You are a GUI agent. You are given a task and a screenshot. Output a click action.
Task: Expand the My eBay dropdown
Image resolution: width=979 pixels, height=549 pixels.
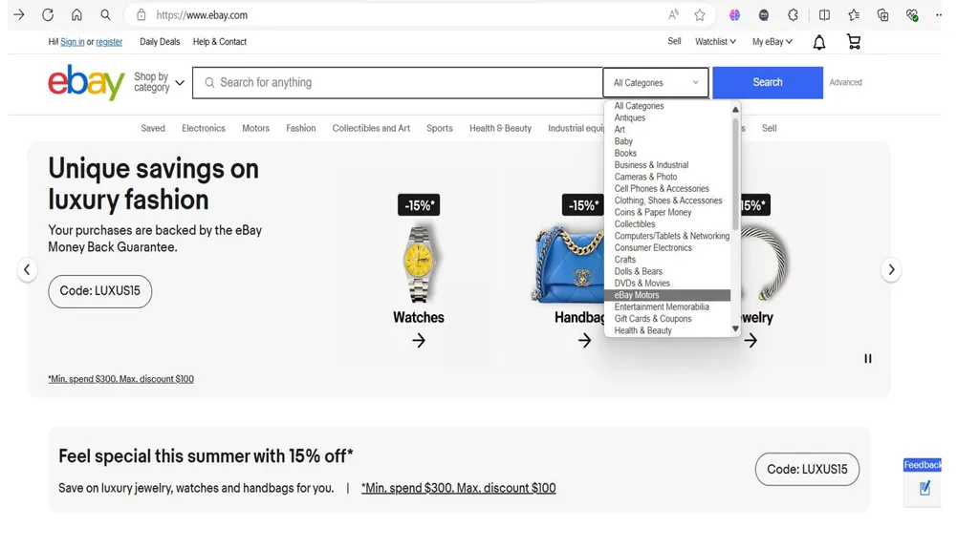click(x=772, y=42)
